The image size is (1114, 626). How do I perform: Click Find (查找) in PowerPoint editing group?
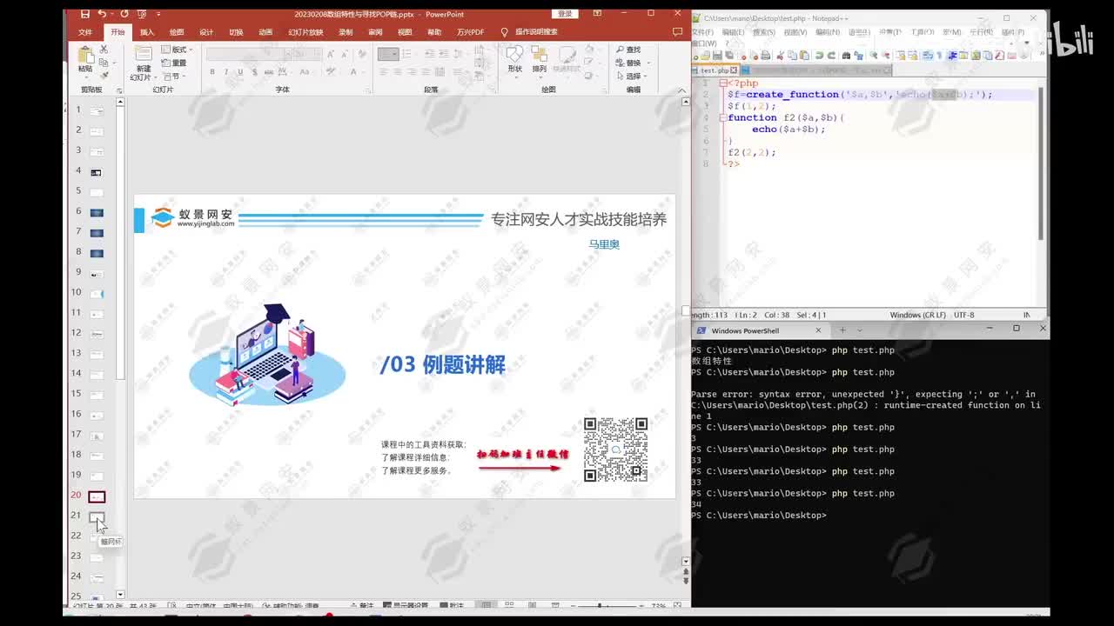coord(627,50)
